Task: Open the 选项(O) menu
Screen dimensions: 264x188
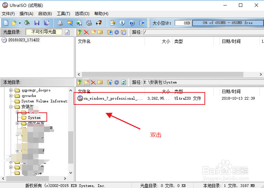Action: 82,14
